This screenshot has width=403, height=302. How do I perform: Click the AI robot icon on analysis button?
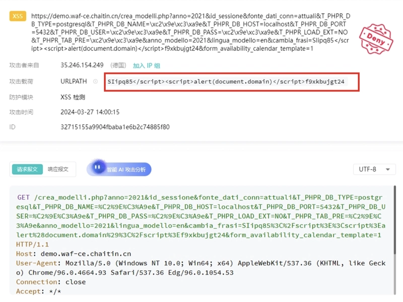click(97, 167)
